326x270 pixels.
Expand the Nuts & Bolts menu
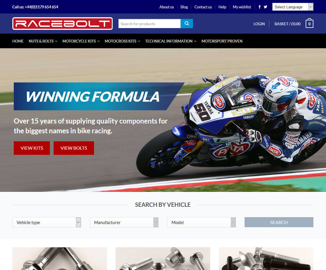click(43, 41)
